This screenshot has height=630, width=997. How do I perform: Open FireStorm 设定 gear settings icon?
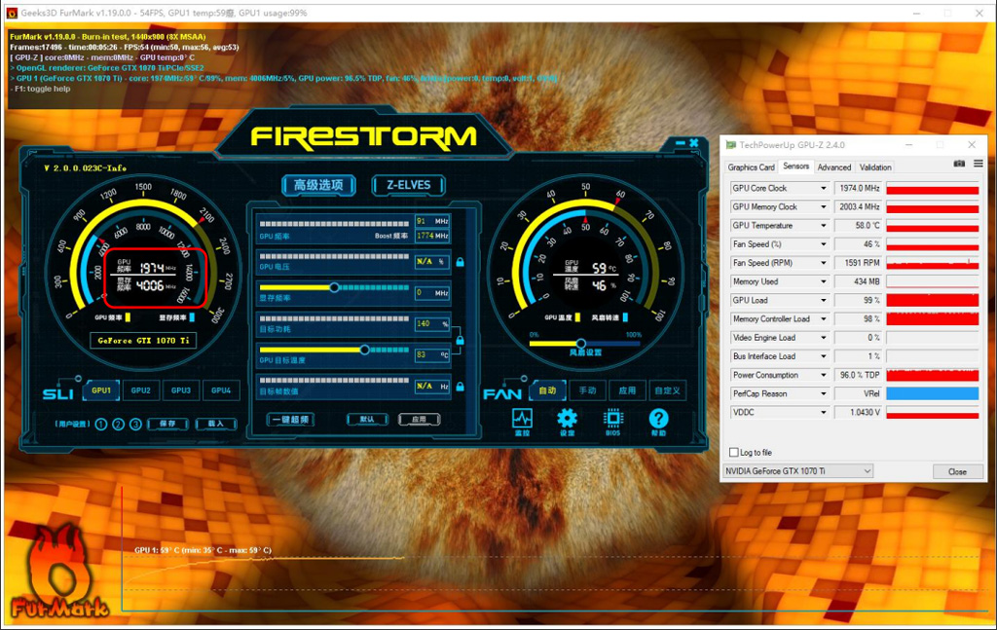coord(568,419)
